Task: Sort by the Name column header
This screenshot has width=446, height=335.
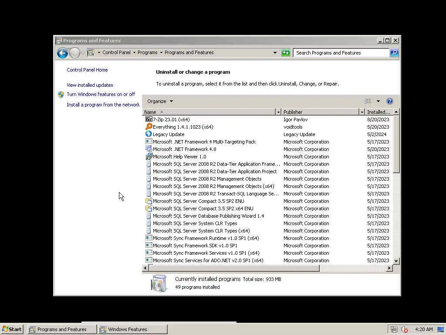Action: 209,112
